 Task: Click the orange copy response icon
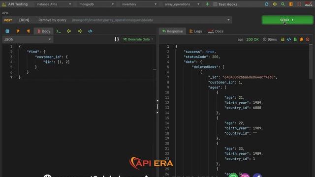pyautogui.click(x=301, y=39)
